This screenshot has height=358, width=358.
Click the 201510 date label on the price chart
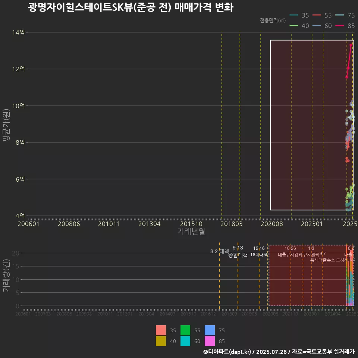click(191, 224)
